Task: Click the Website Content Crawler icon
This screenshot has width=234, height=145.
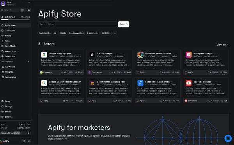Action: point(140,55)
